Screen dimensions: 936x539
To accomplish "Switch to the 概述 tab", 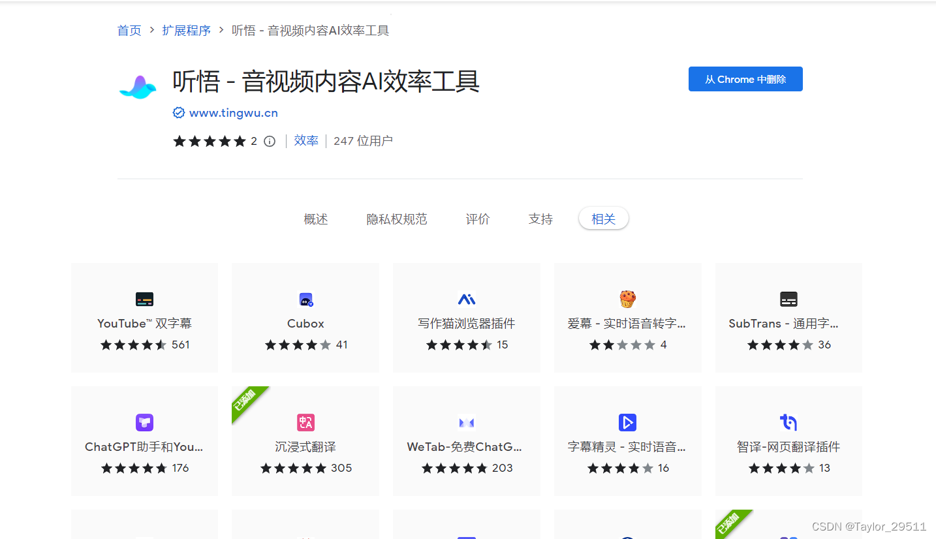I will [x=316, y=219].
